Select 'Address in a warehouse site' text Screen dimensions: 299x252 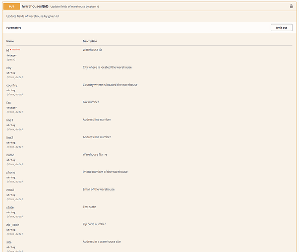pyautogui.click(x=102, y=241)
